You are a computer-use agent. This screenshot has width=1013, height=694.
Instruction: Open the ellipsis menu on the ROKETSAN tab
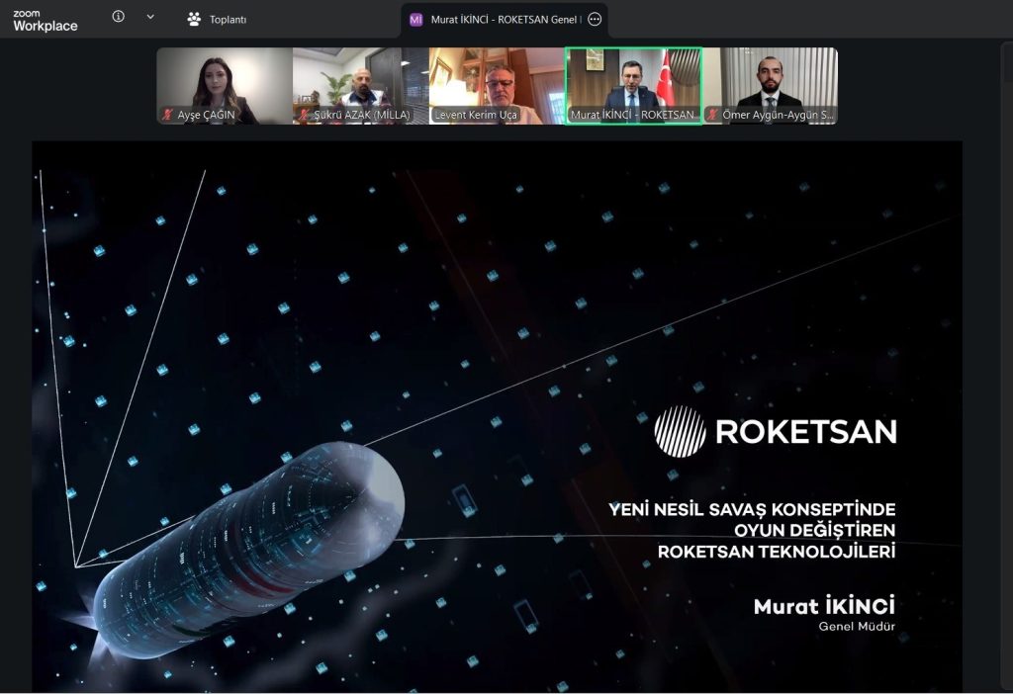[x=595, y=19]
